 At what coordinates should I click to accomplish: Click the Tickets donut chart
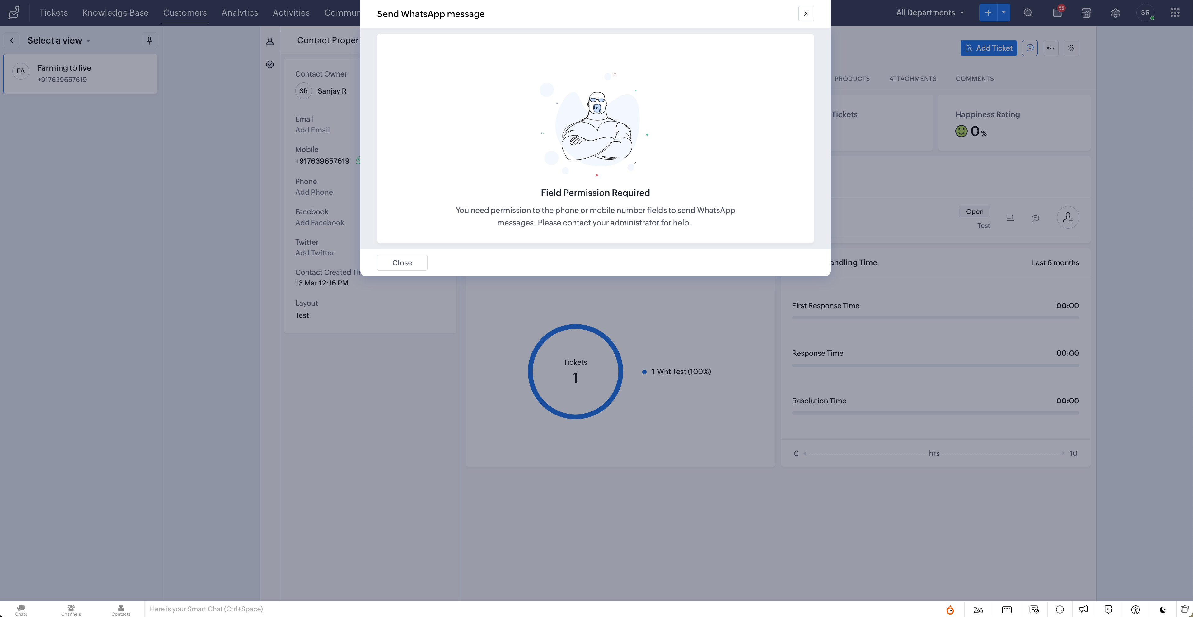coord(575,371)
